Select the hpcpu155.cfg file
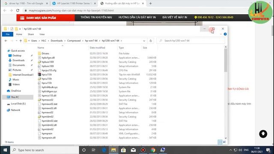This screenshot has width=274, height=154. click(x=49, y=70)
